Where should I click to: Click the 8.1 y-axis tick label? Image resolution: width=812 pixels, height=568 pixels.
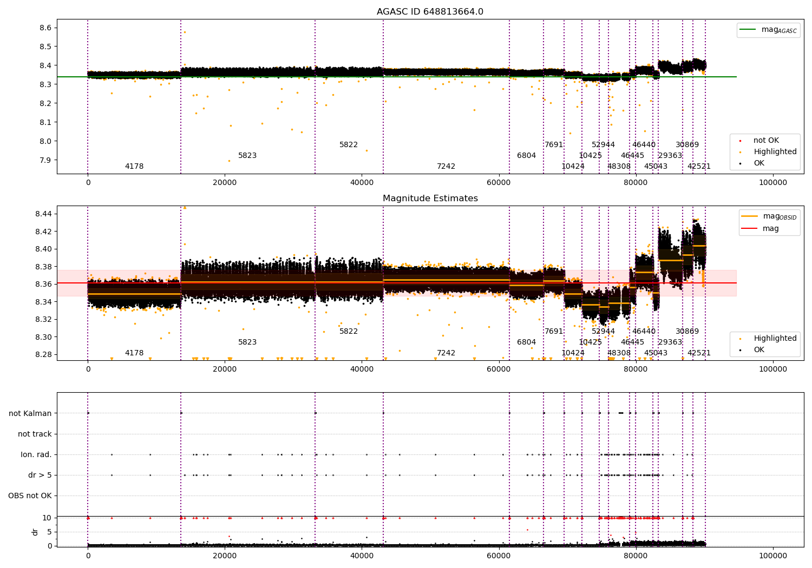pos(47,122)
